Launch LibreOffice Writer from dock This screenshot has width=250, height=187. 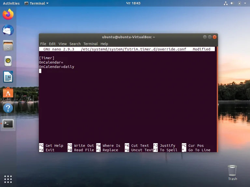pyautogui.click(x=8, y=77)
